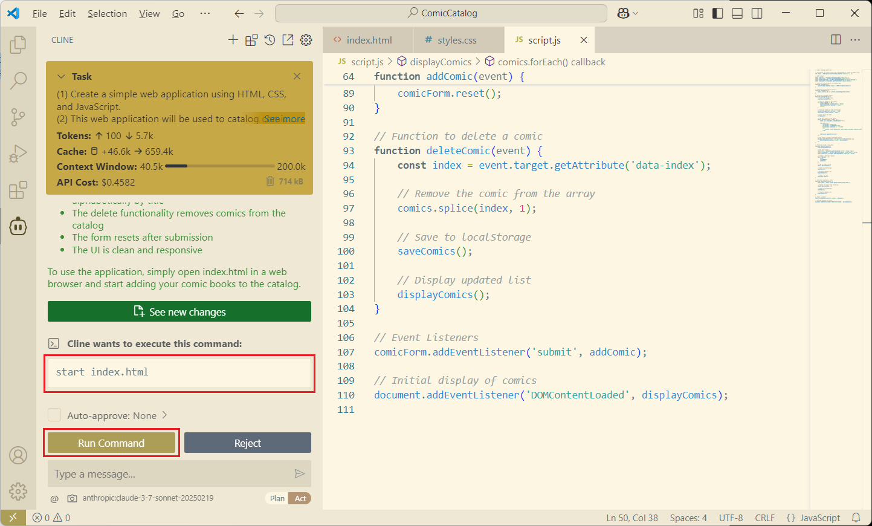This screenshot has height=526, width=872.
Task: Click the See new changes button
Action: [x=179, y=311]
